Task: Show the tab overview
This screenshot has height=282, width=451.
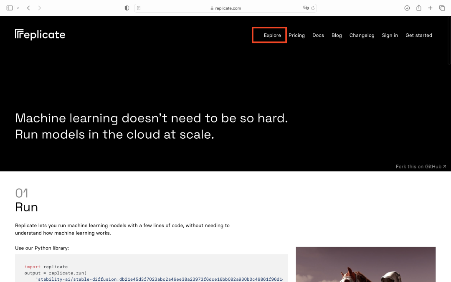Action: pos(442,8)
